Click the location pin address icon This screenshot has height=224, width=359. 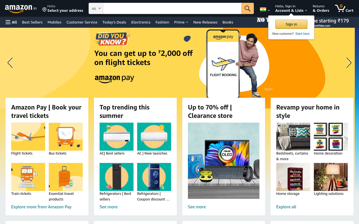[x=44, y=10]
